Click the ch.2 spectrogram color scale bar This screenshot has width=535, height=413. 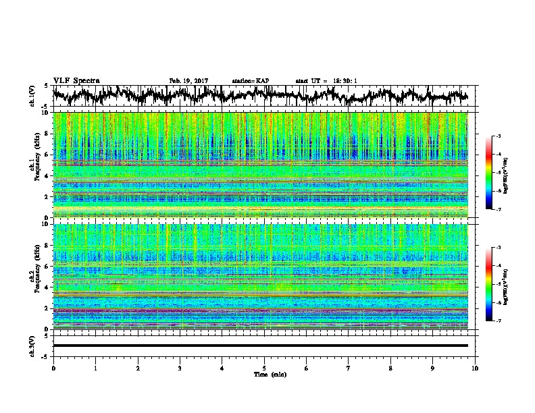(x=488, y=284)
